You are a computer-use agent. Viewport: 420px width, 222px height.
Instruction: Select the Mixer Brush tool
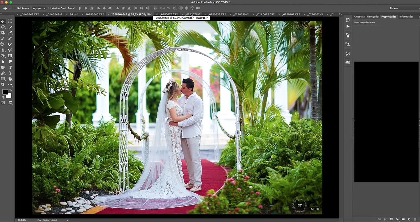(10, 44)
